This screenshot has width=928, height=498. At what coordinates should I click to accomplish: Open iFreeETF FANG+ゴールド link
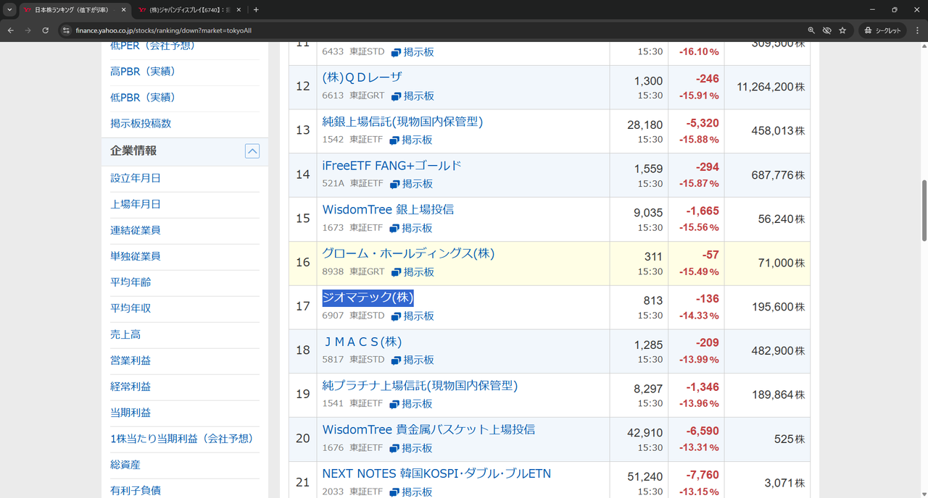pos(391,166)
